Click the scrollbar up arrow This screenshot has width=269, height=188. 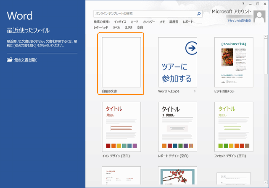(x=266, y=37)
